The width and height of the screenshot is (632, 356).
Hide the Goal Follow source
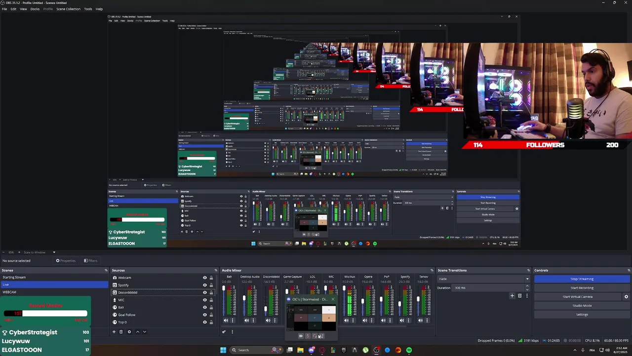(204, 315)
